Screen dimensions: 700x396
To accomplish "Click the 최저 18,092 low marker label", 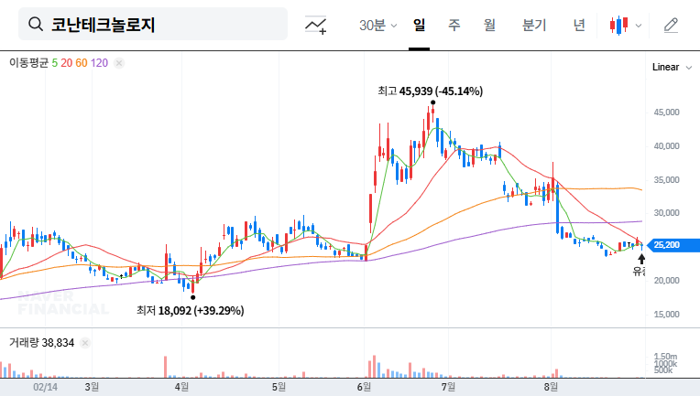I will pos(191,310).
